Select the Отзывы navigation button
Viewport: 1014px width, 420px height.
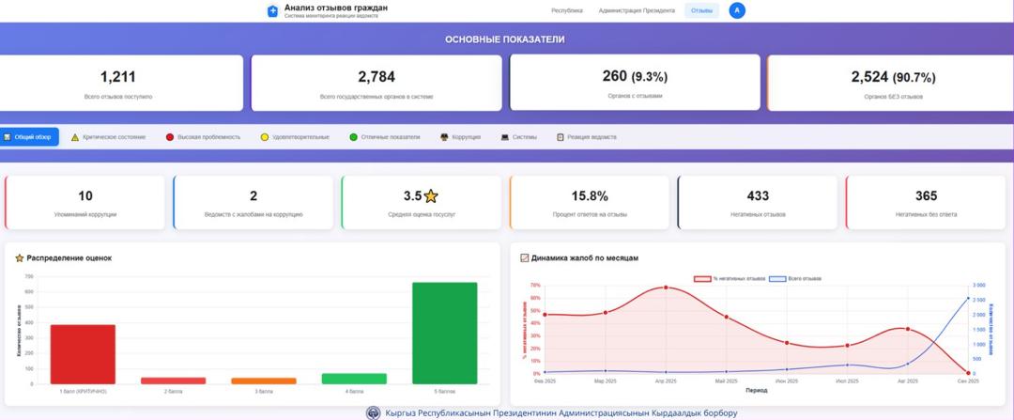(x=701, y=11)
